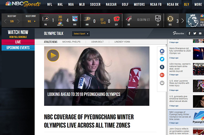The image size is (204, 135).
Task: Go to the NBA menu
Action: click(71, 4)
